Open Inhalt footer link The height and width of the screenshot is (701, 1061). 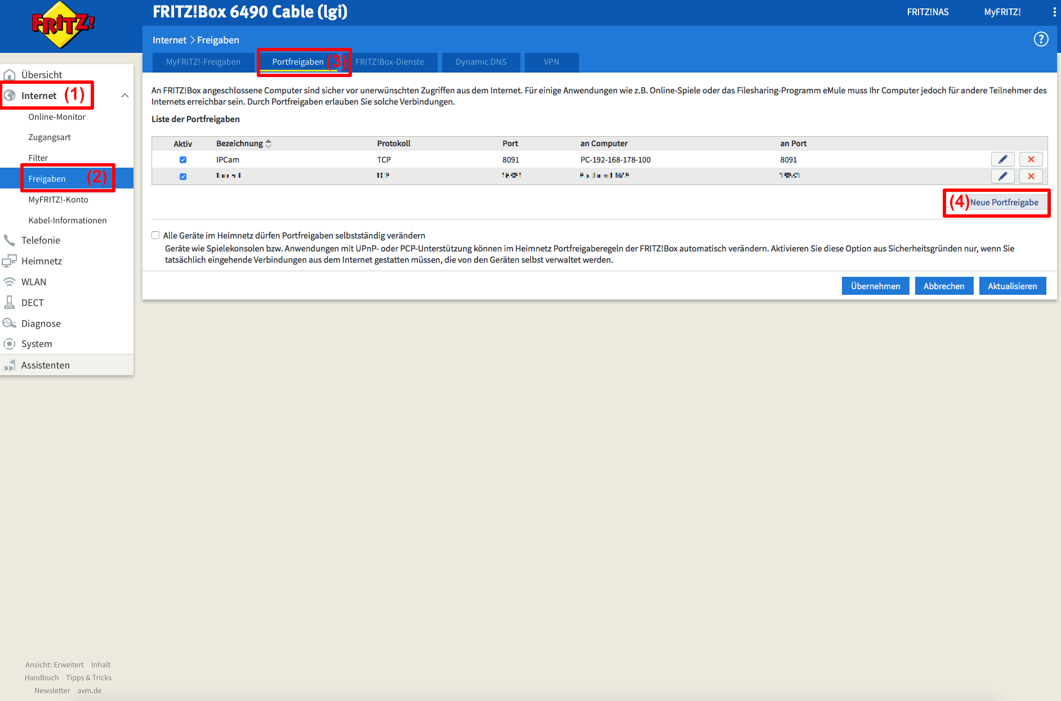coord(101,664)
